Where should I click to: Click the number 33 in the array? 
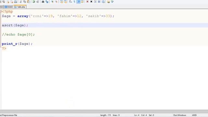pos(108,16)
